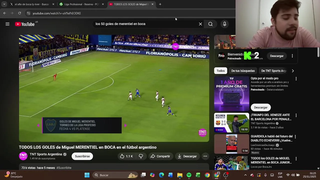Click the YouTube search magnifier button
Screen dimensions: 320x180
coord(210,24)
